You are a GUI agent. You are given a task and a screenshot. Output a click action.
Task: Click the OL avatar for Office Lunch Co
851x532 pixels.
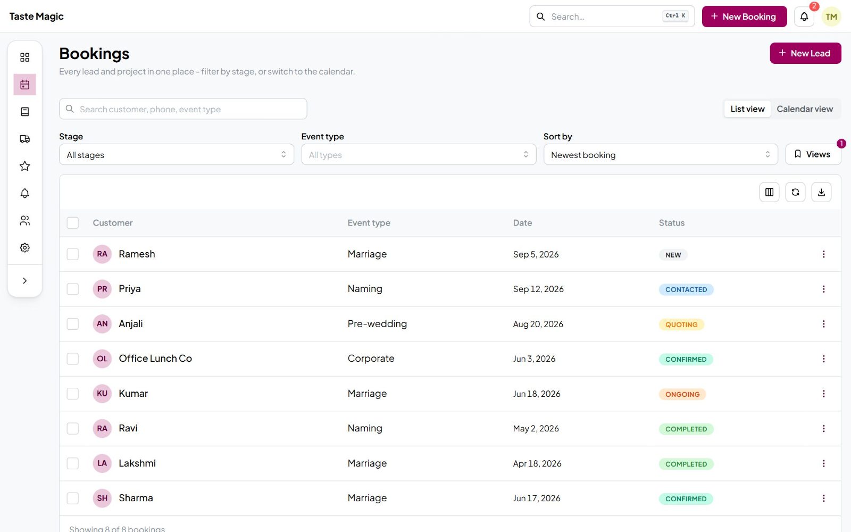pyautogui.click(x=102, y=359)
